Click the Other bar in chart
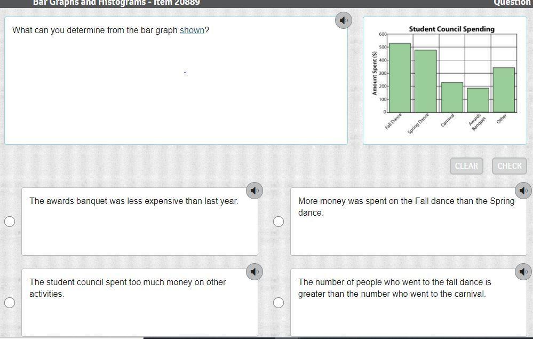This screenshot has height=339, width=533. [x=504, y=90]
